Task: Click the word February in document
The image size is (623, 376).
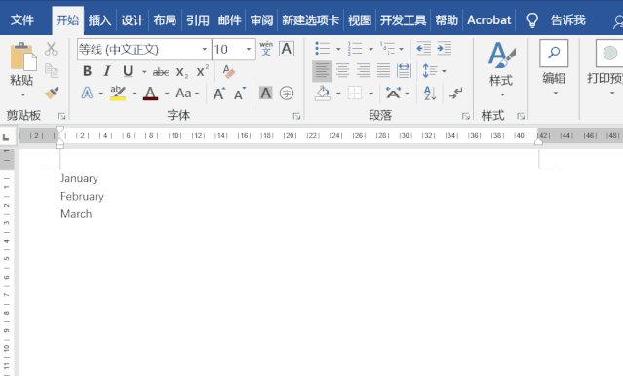Action: tap(82, 196)
